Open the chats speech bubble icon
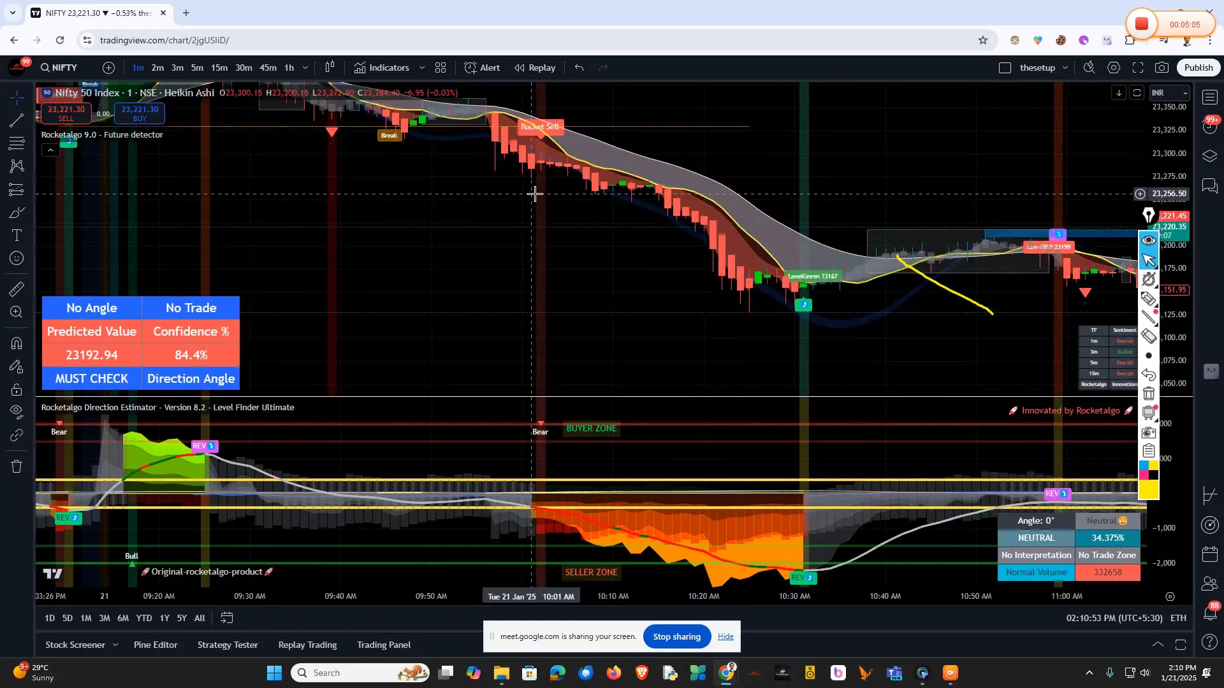The image size is (1224, 688). (x=1210, y=185)
